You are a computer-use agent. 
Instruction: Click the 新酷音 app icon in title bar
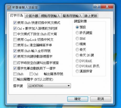click(9, 8)
